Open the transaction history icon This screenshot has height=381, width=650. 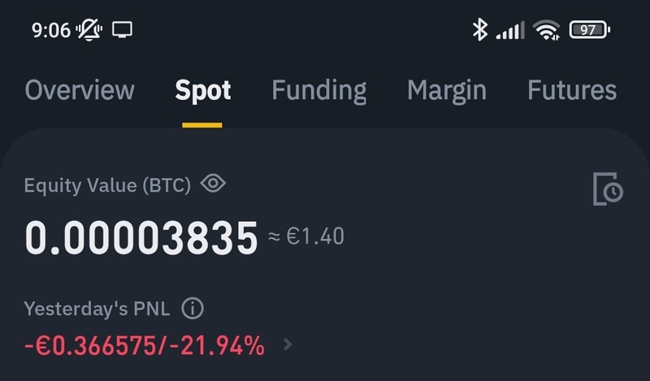click(x=608, y=188)
